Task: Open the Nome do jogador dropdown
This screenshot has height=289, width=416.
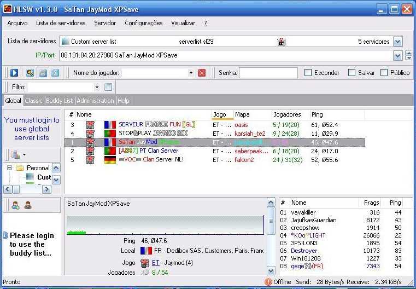Action: [x=191, y=73]
